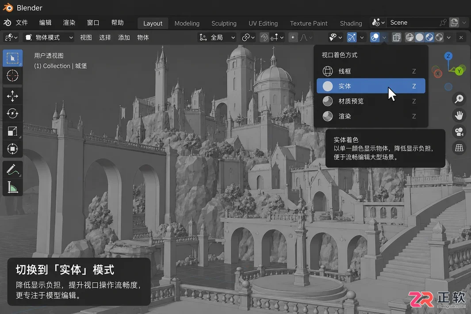Click the Z axis on navigation gizmo
Screen dimensions: 471x314
(448, 56)
